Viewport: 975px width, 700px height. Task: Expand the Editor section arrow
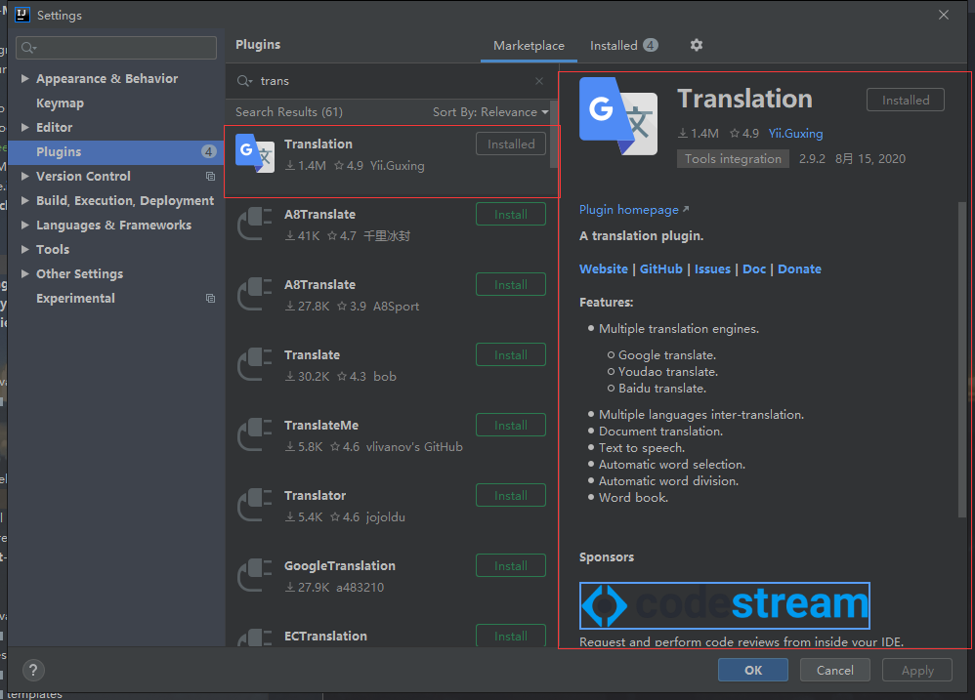pos(24,127)
